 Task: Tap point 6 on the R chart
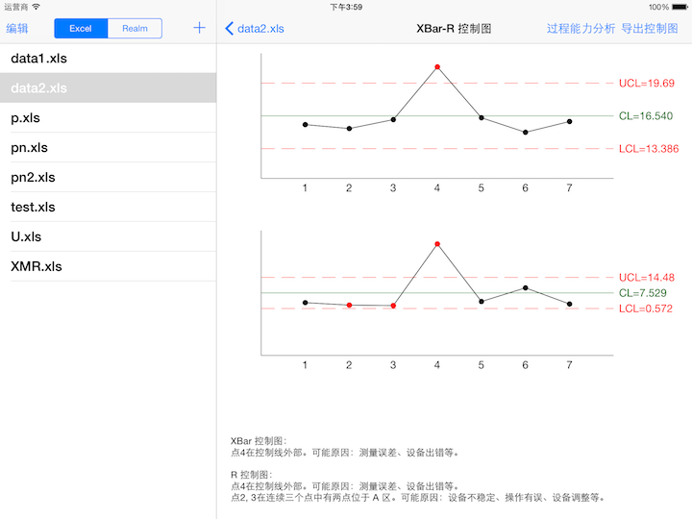coord(525,287)
